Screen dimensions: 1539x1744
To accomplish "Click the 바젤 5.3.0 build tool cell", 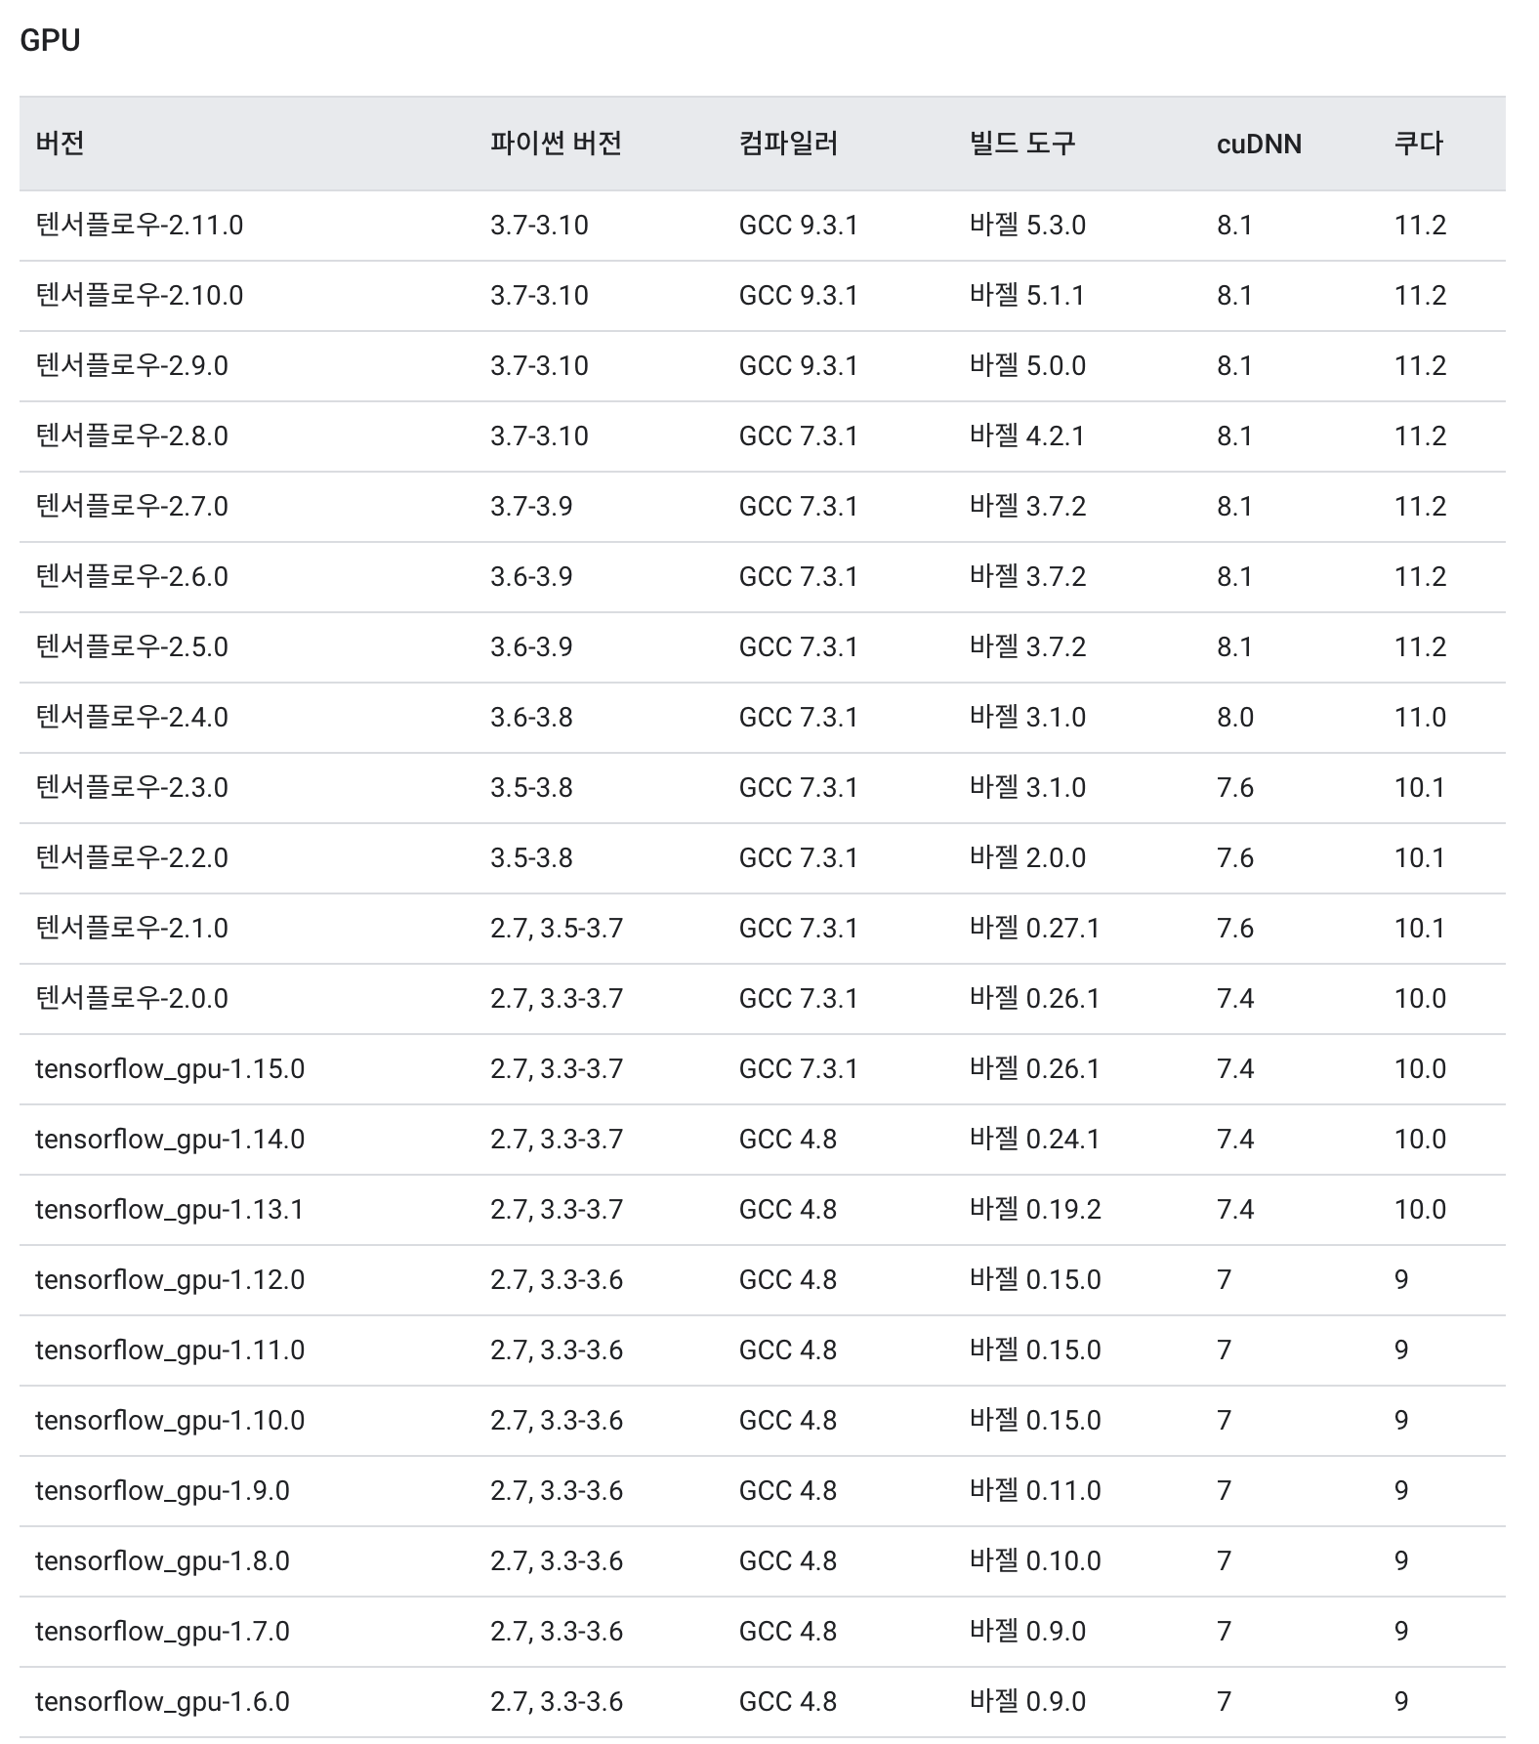I will point(1027,226).
